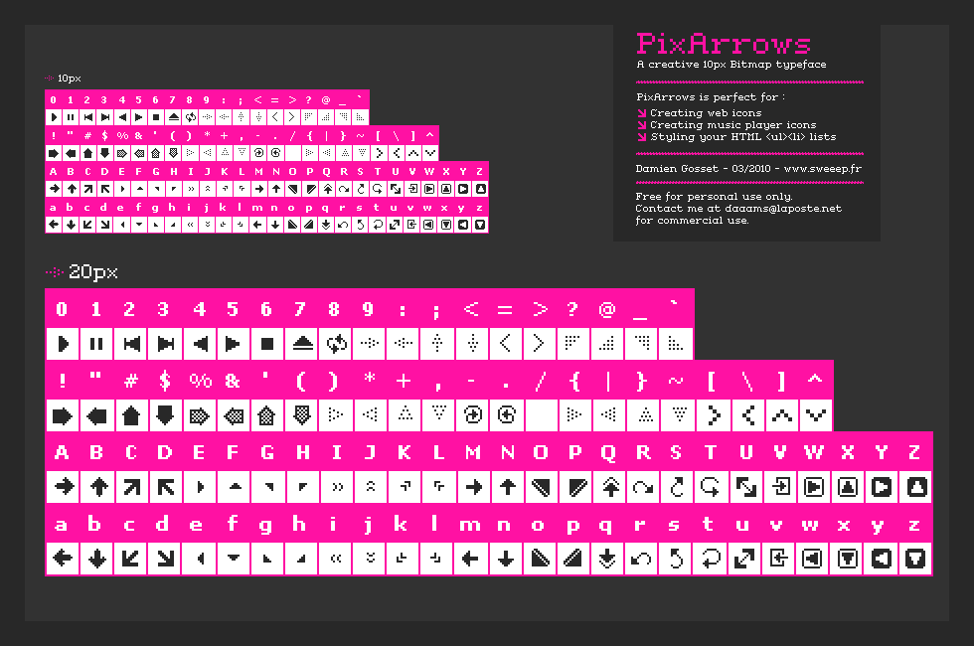The height and width of the screenshot is (646, 974).
Task: Click the pink arrow bullet beside Creating web icons
Action: pyautogui.click(x=642, y=112)
